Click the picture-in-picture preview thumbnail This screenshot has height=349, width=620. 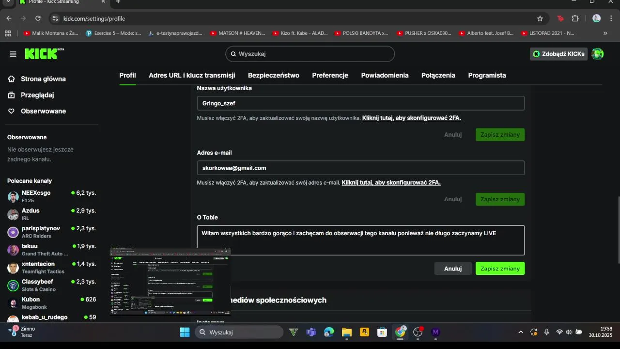click(170, 282)
